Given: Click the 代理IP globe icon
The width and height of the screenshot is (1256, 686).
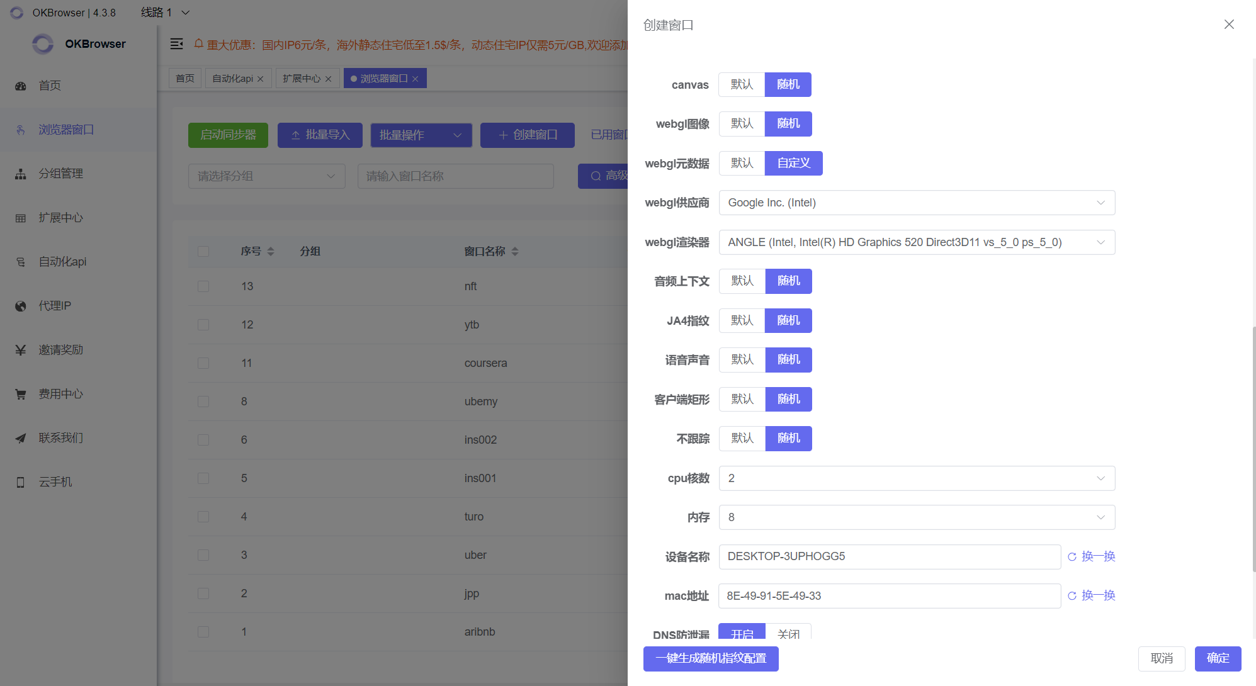Looking at the screenshot, I should (21, 306).
